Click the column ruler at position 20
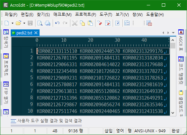The image size is (187, 135). (x=90, y=40)
